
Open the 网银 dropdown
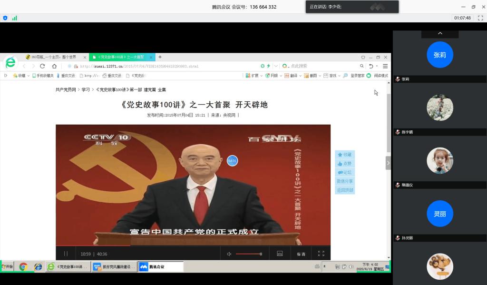coord(273,76)
